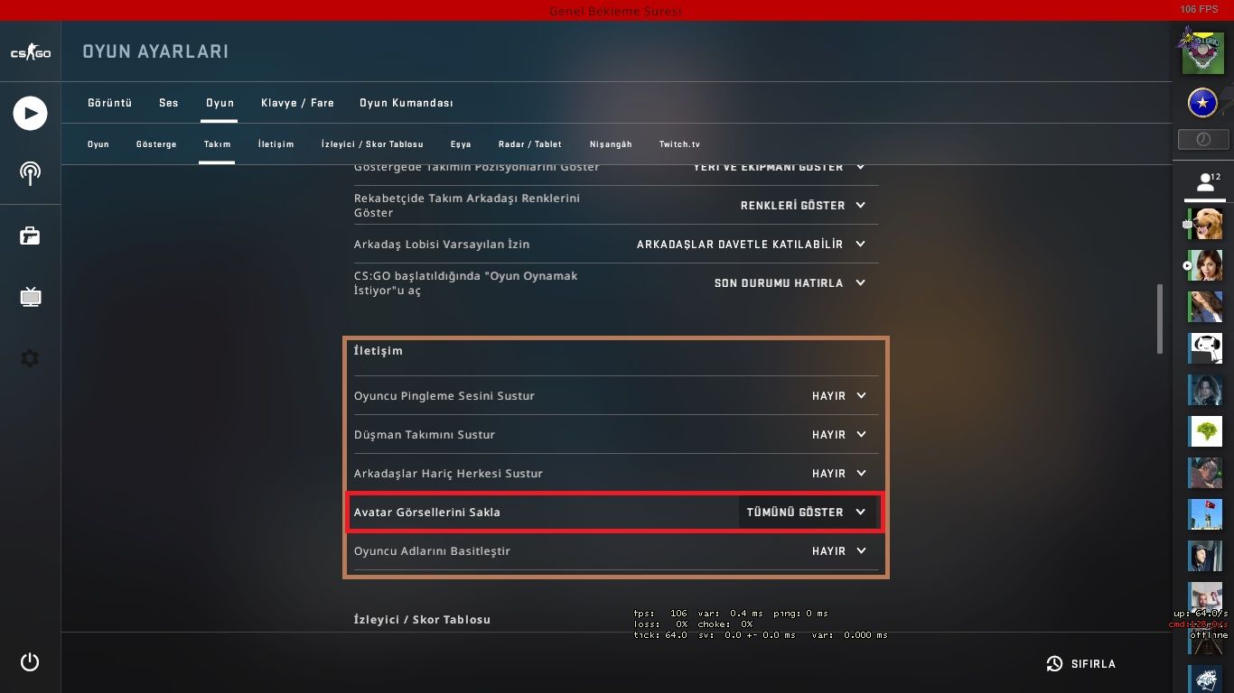
Task: Select the green lettuce friend avatar
Action: [x=1205, y=431]
